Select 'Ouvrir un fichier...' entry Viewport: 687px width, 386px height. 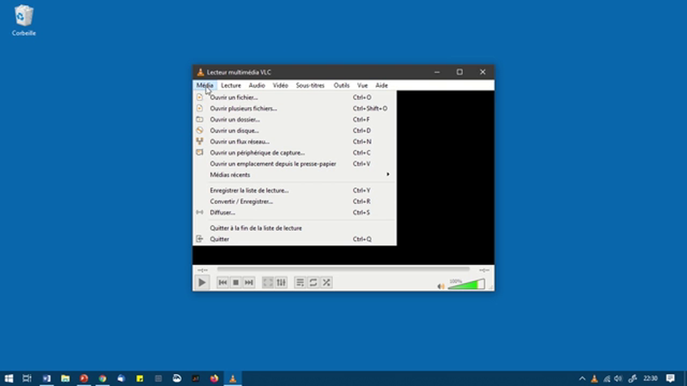click(233, 97)
